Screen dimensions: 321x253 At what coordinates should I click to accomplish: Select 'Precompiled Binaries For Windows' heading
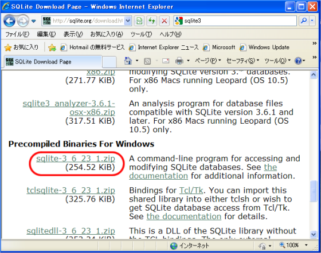[x=81, y=144]
